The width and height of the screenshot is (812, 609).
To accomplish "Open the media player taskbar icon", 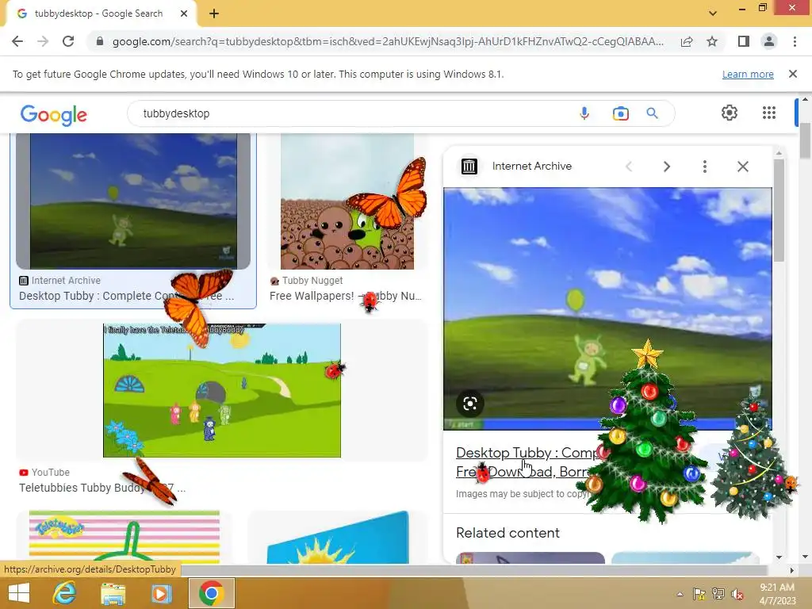I will [161, 593].
